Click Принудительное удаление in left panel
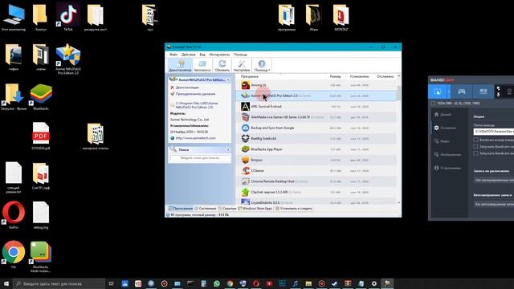514x289 pixels. click(195, 94)
